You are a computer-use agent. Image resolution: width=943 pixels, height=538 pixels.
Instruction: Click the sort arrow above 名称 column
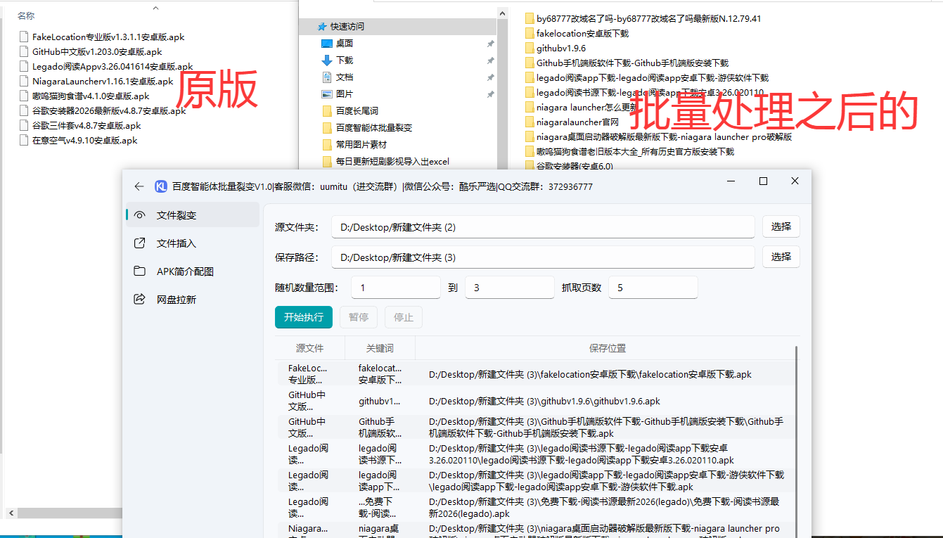click(x=155, y=8)
